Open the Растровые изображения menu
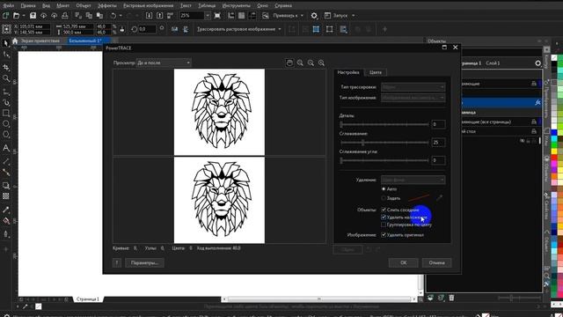This screenshot has height=317, width=563. [149, 5]
